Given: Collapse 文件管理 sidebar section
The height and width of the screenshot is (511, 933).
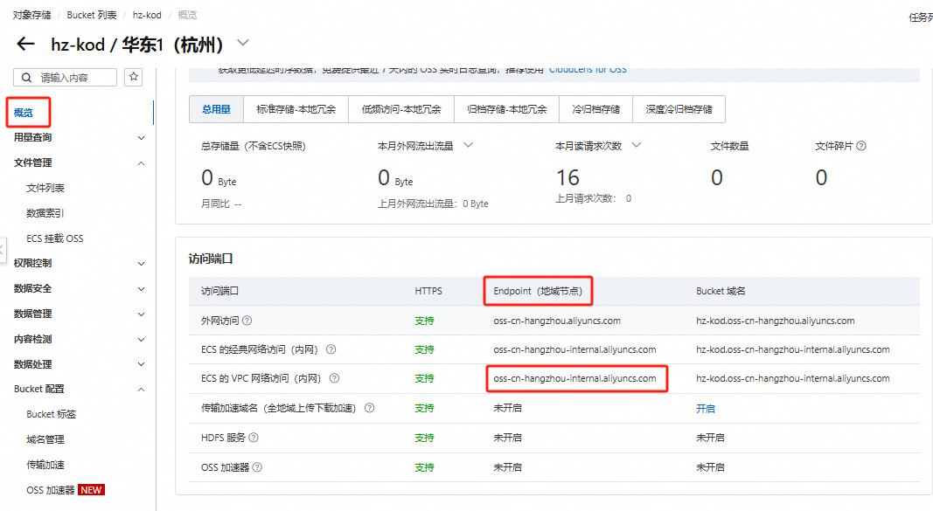Looking at the screenshot, I should (x=141, y=162).
